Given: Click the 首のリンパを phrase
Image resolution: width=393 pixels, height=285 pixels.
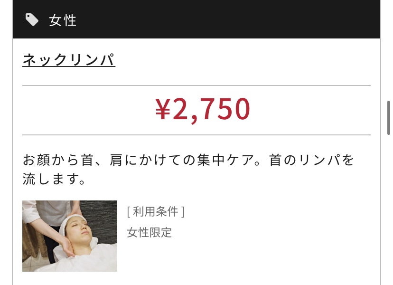Looking at the screenshot, I should pos(311,160).
